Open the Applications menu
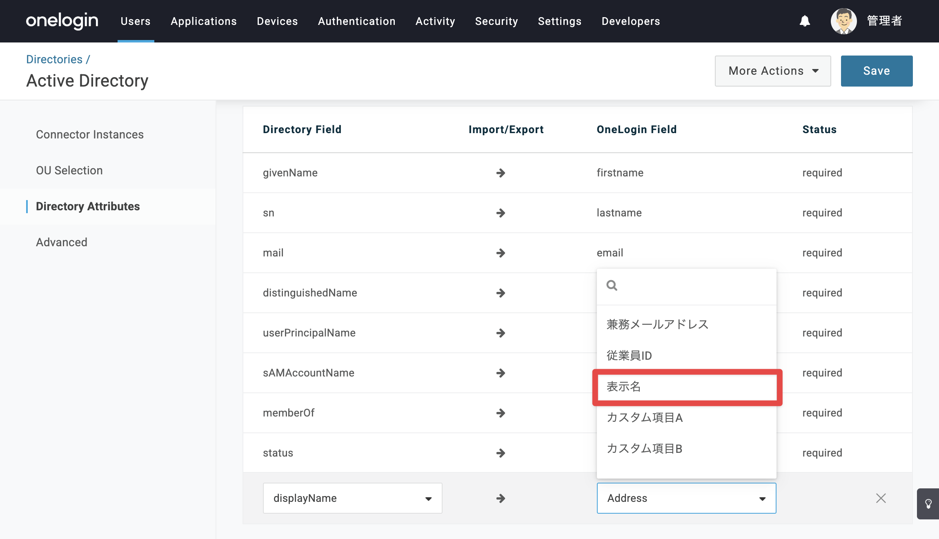Viewport: 939px width, 539px height. tap(204, 21)
